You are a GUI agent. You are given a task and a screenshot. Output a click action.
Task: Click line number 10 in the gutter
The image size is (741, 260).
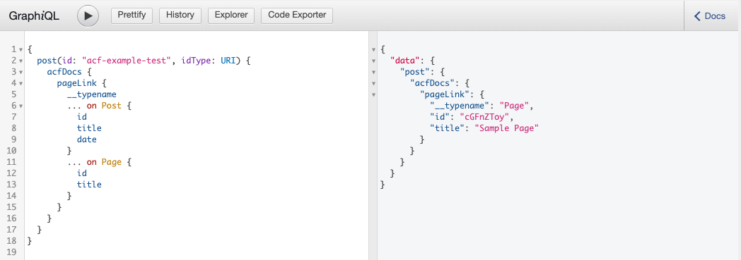point(12,151)
